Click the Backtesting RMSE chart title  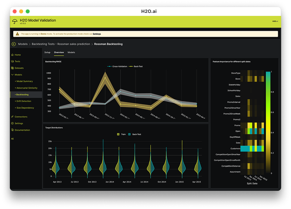(x=53, y=62)
